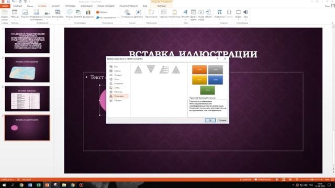335x188 pixels.
Task: Select slide 3 thumbnail with table
Action: coord(27,99)
